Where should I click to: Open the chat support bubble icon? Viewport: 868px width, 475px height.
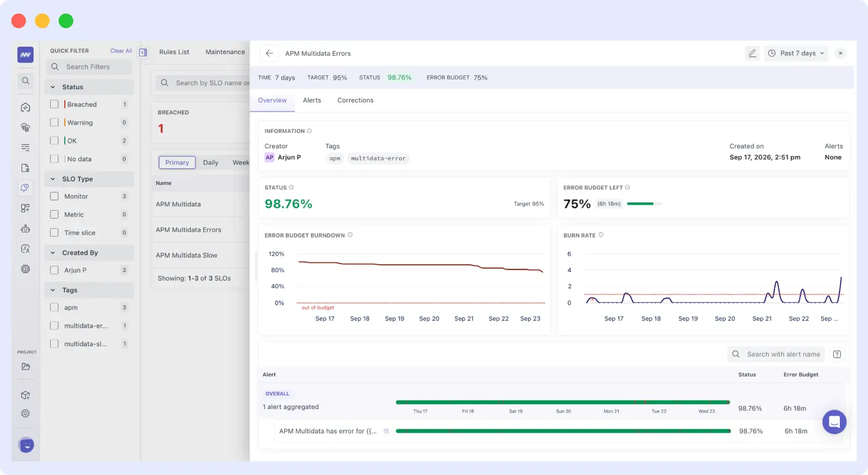pyautogui.click(x=834, y=422)
